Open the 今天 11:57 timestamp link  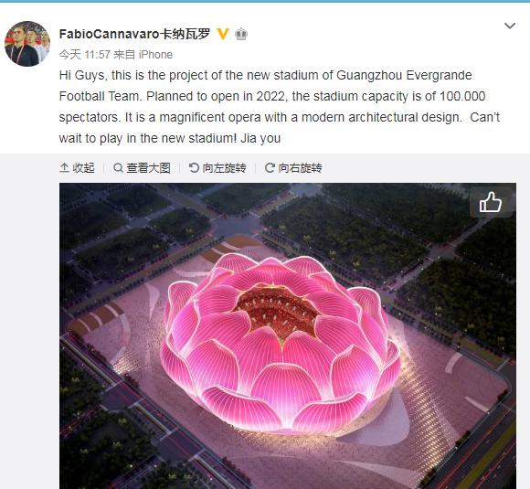[x=84, y=55]
